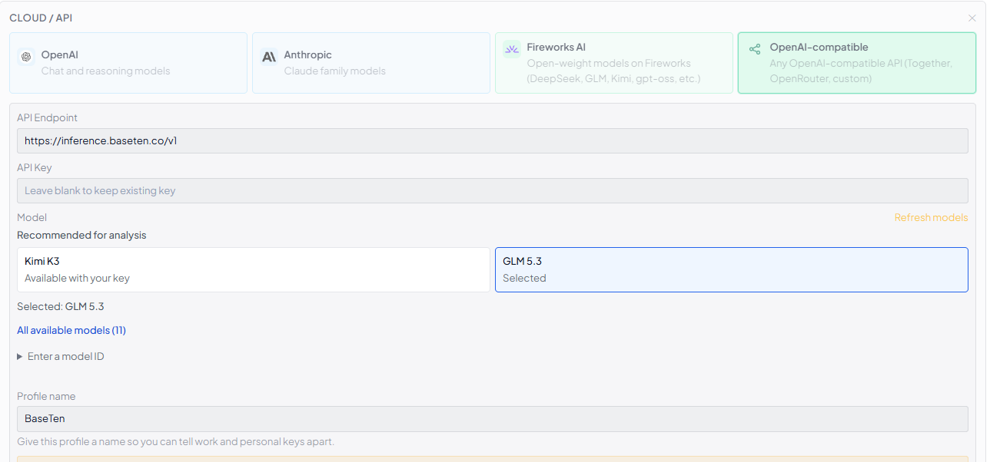Click 'Available with your key' text
The image size is (990, 462).
coord(77,279)
